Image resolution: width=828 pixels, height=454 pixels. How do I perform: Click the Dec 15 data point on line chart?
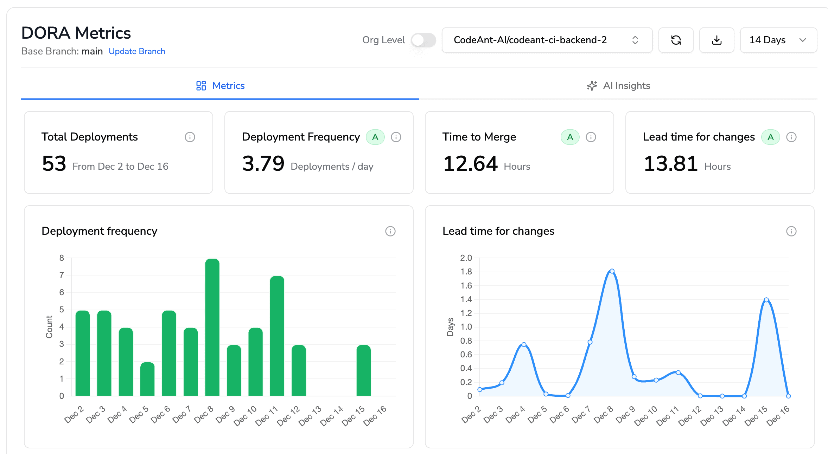[x=766, y=300]
